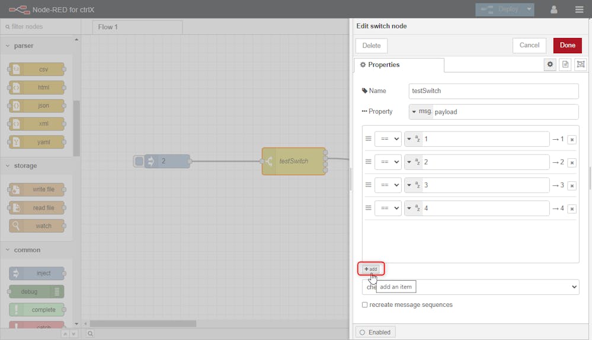
Task: Open the node description document icon
Action: [565, 65]
